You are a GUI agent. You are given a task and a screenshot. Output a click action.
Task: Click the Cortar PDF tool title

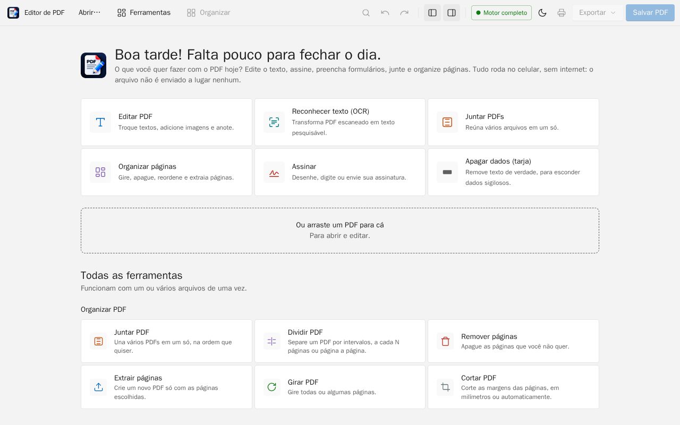point(479,378)
